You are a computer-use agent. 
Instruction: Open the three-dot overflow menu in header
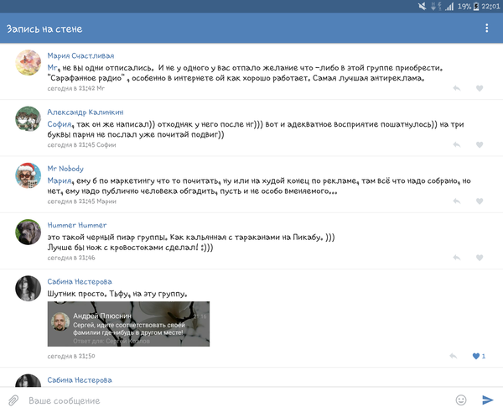486,29
